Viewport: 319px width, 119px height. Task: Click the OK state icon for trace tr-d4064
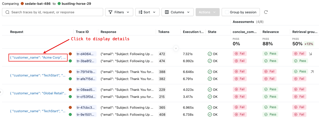tap(210, 54)
